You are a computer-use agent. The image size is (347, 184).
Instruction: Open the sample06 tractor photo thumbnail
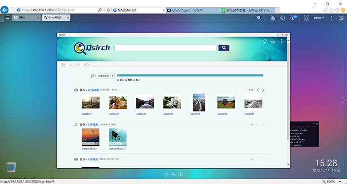point(226,102)
